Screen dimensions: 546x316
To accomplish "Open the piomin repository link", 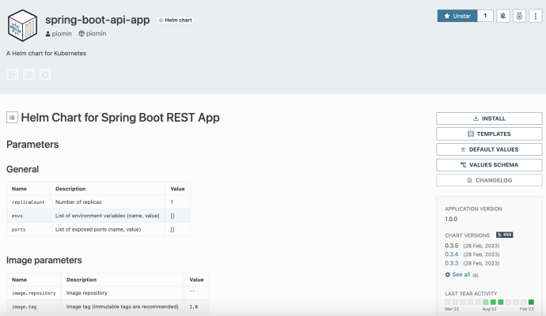I will point(93,34).
